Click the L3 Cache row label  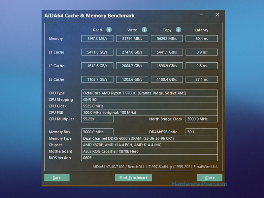coord(56,80)
